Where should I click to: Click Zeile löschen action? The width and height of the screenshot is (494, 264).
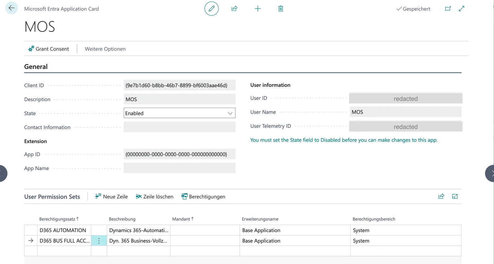[154, 196]
